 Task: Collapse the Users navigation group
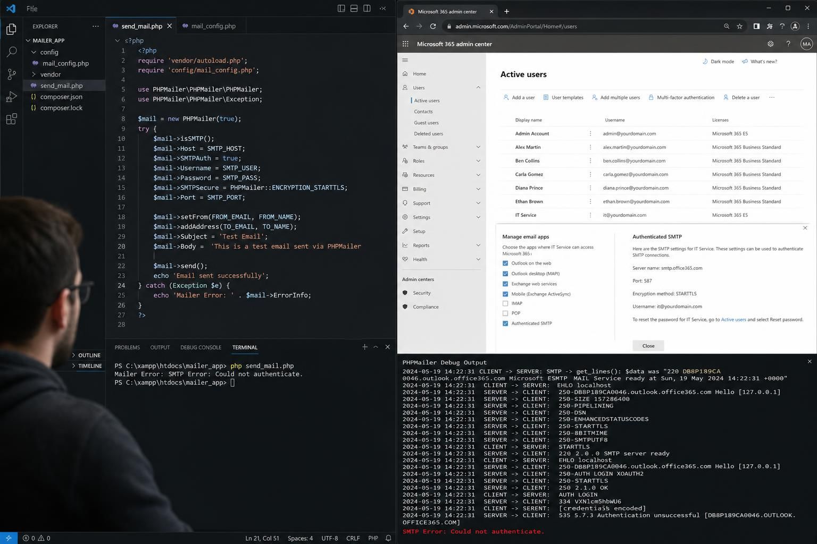(x=478, y=88)
